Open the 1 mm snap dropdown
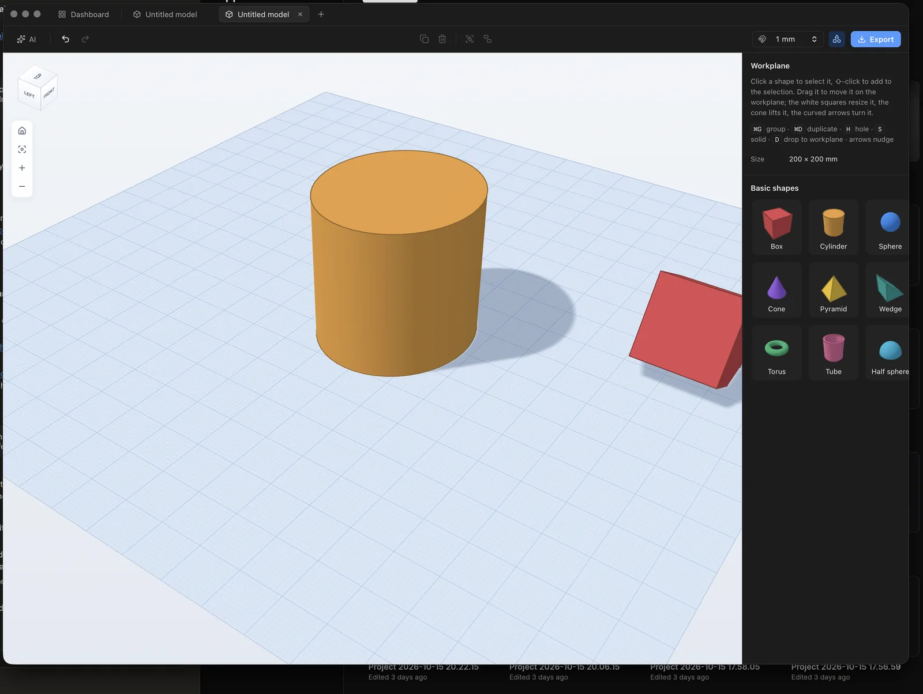The height and width of the screenshot is (694, 923). click(x=788, y=39)
